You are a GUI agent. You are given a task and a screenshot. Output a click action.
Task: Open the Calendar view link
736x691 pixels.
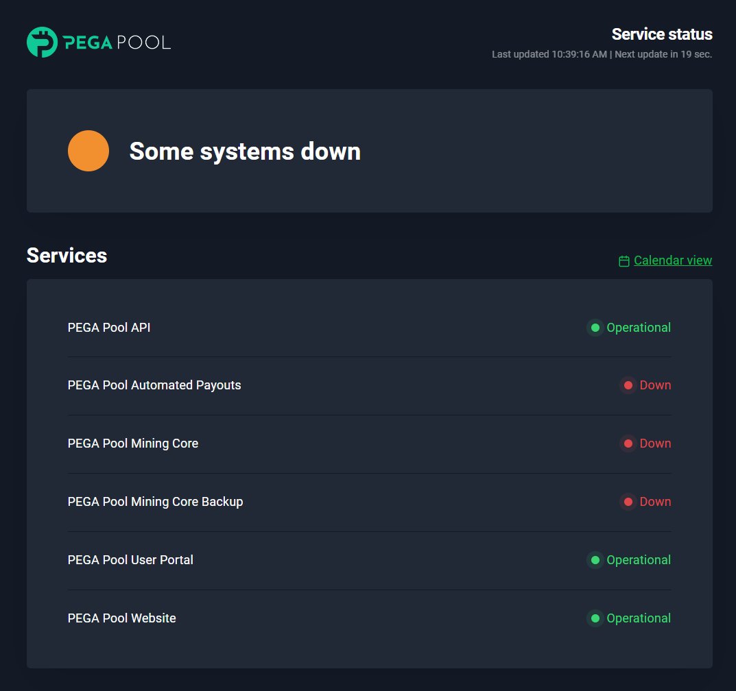[673, 260]
